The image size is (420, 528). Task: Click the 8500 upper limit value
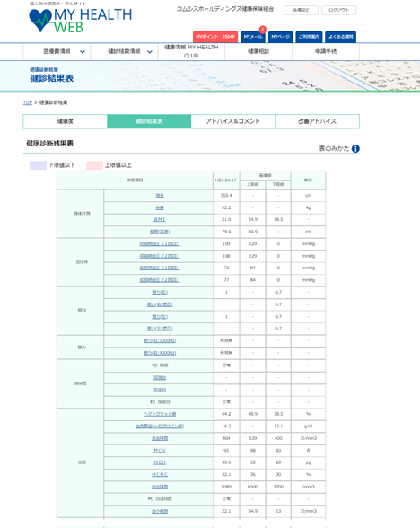click(x=253, y=487)
